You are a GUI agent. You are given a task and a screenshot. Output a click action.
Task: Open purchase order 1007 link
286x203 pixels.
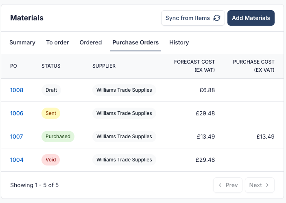click(17, 137)
